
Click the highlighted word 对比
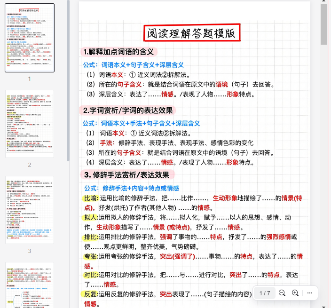pyautogui.click(x=90, y=275)
